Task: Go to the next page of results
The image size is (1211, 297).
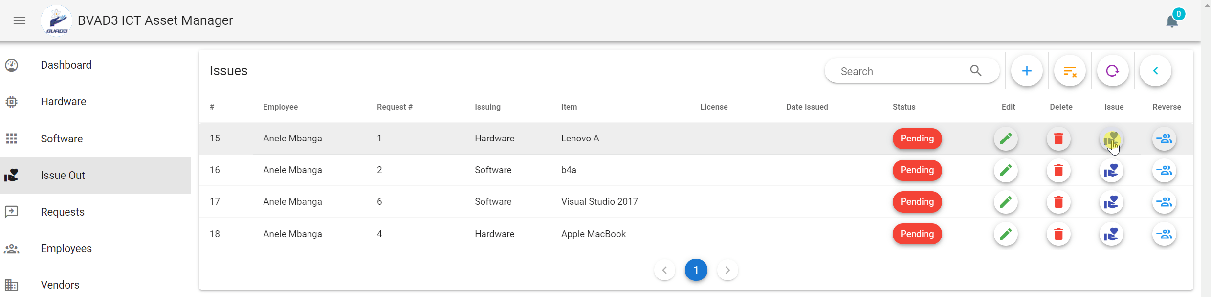Action: (x=727, y=270)
